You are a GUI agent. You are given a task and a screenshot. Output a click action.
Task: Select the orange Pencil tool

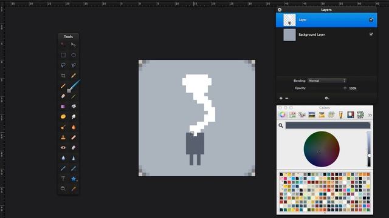pyautogui.click(x=63, y=86)
